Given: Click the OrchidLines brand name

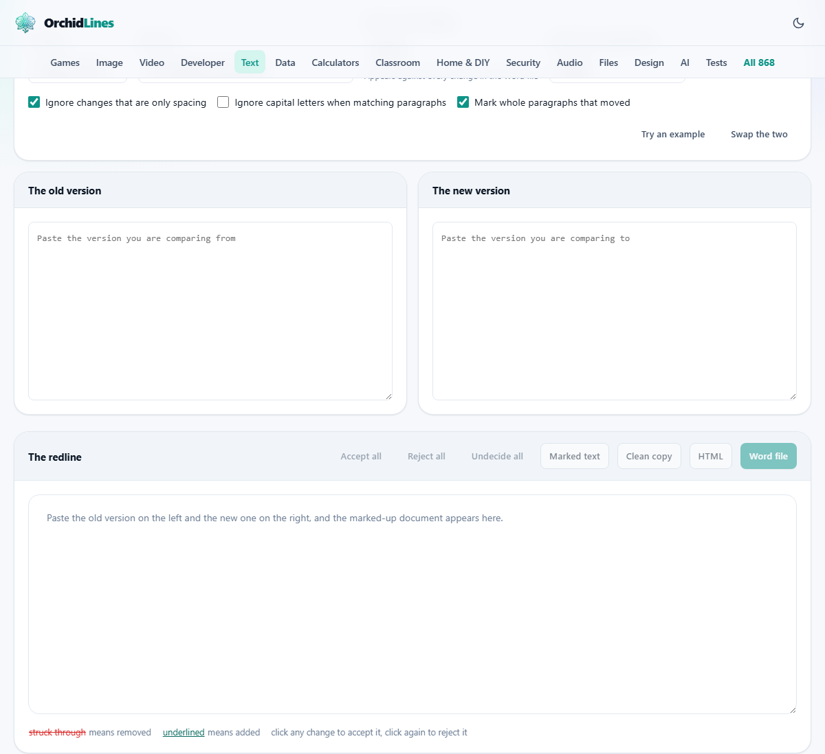Looking at the screenshot, I should tap(79, 23).
